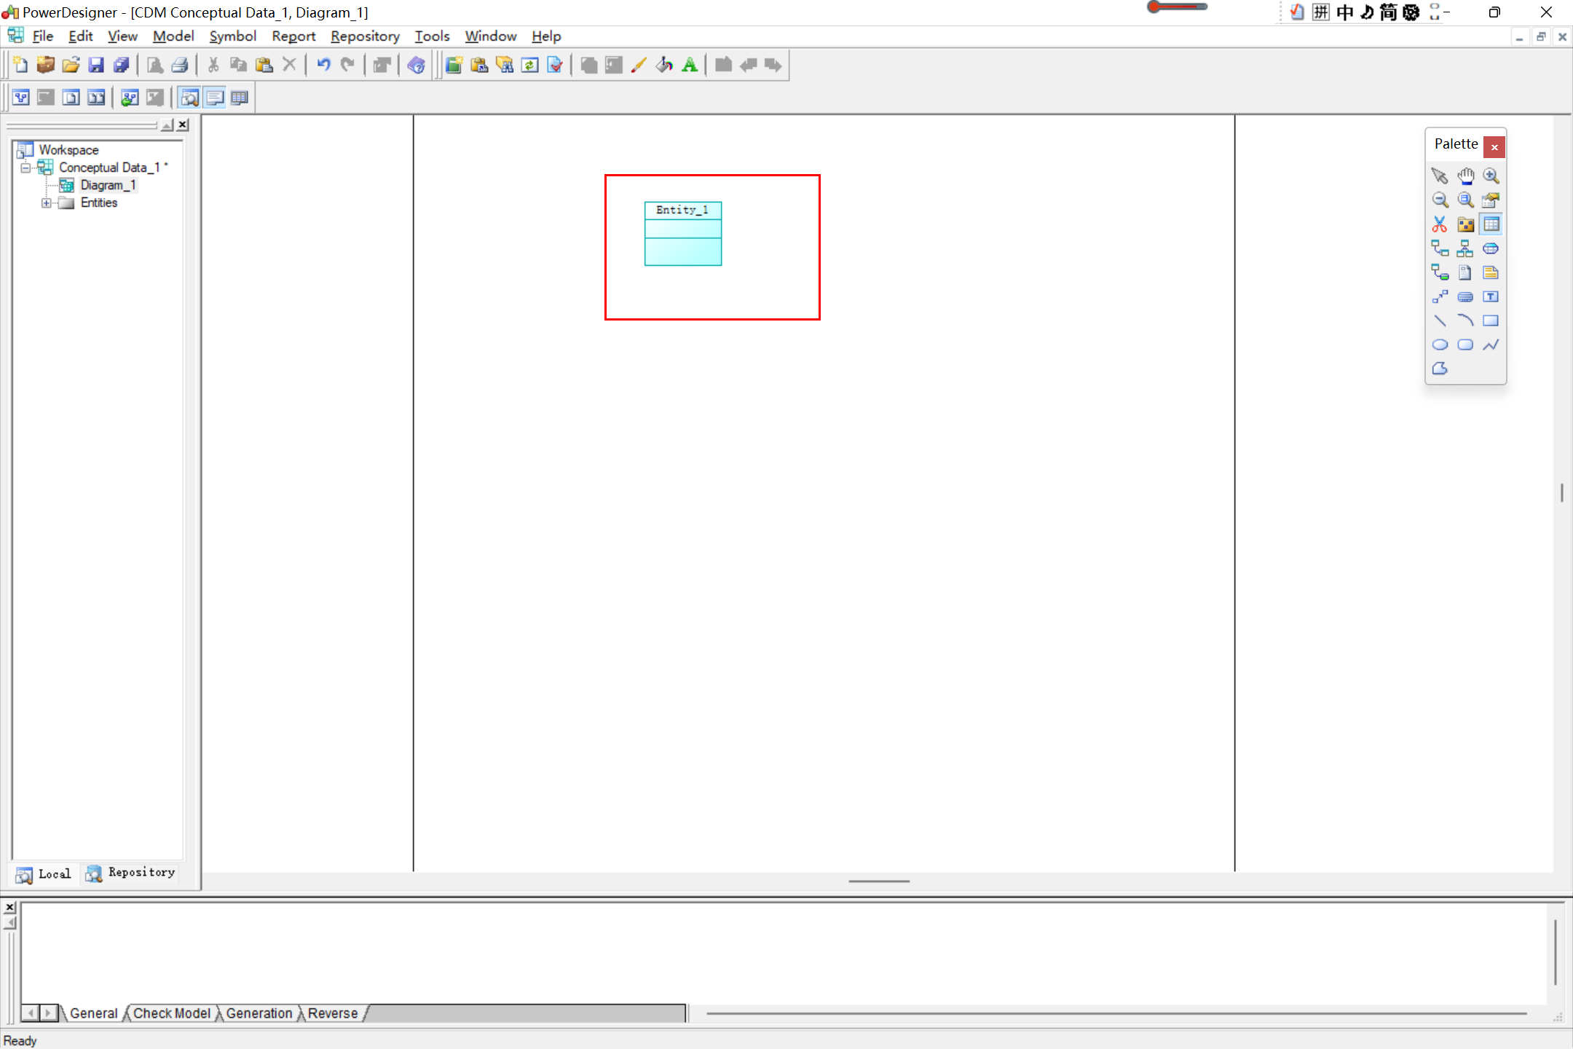This screenshot has width=1573, height=1049.
Task: Select the Association tool
Action: click(1491, 248)
